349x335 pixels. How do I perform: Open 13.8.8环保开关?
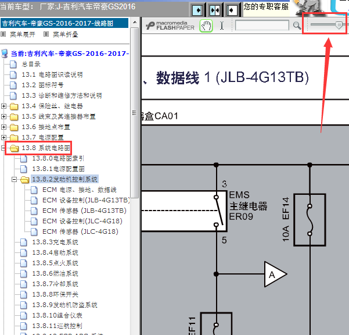coord(55,295)
